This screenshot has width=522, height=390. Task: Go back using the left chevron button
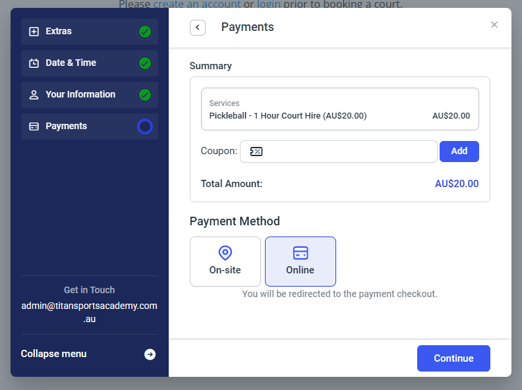click(x=198, y=27)
